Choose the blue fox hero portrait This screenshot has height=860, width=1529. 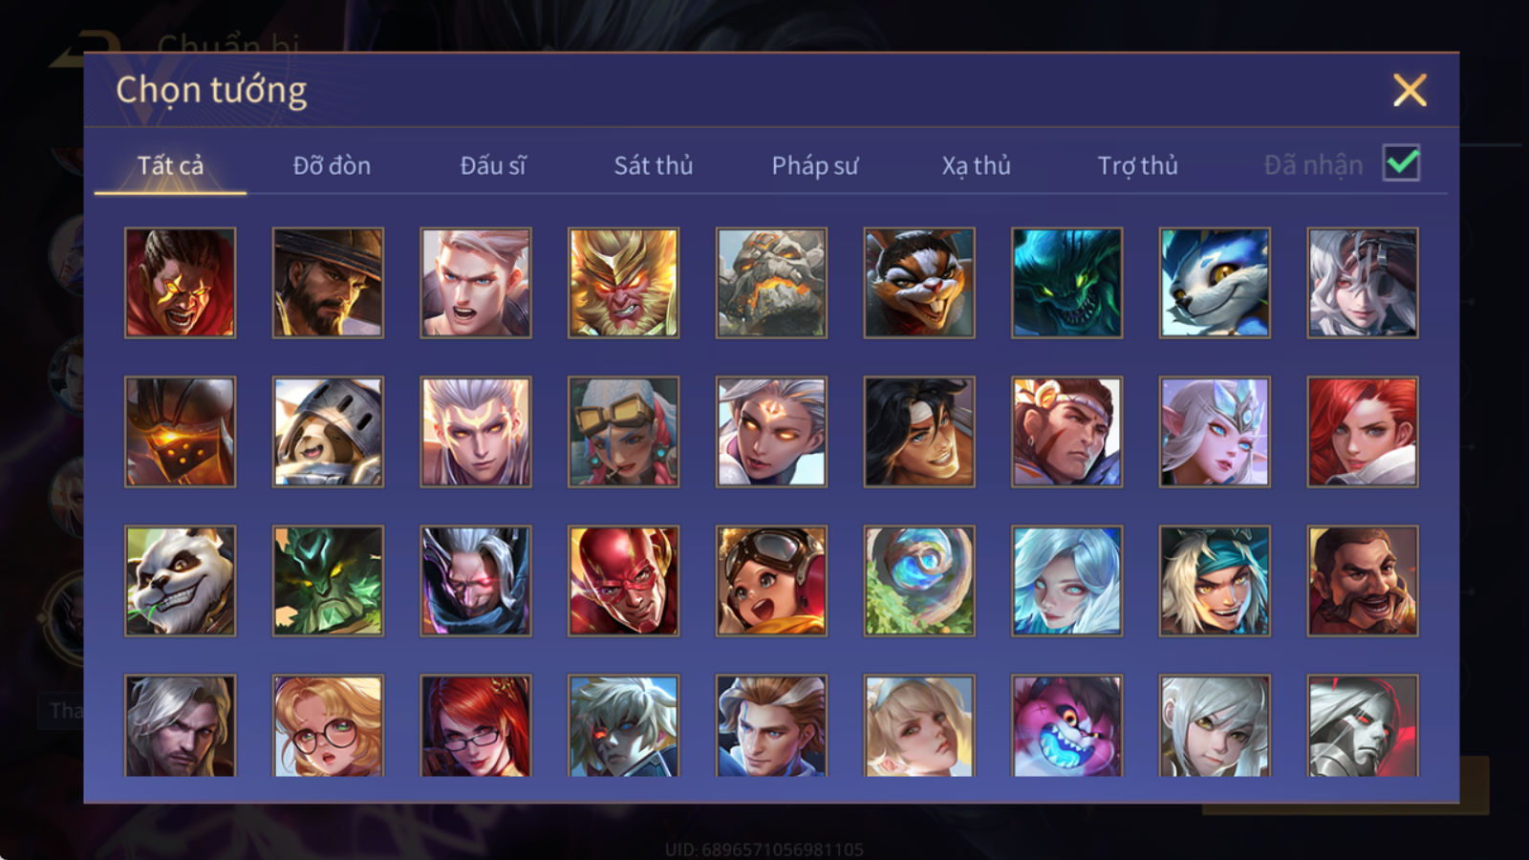click(1215, 283)
